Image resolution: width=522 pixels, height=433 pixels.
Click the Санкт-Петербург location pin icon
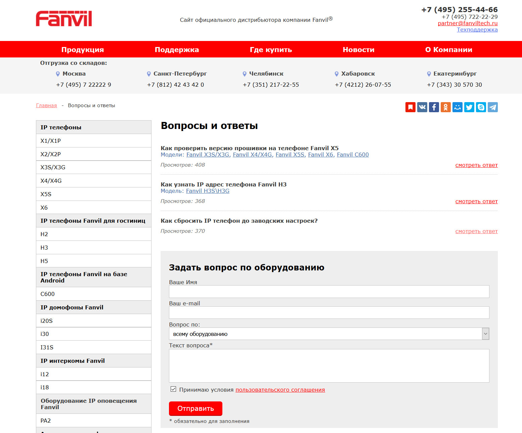coord(149,74)
